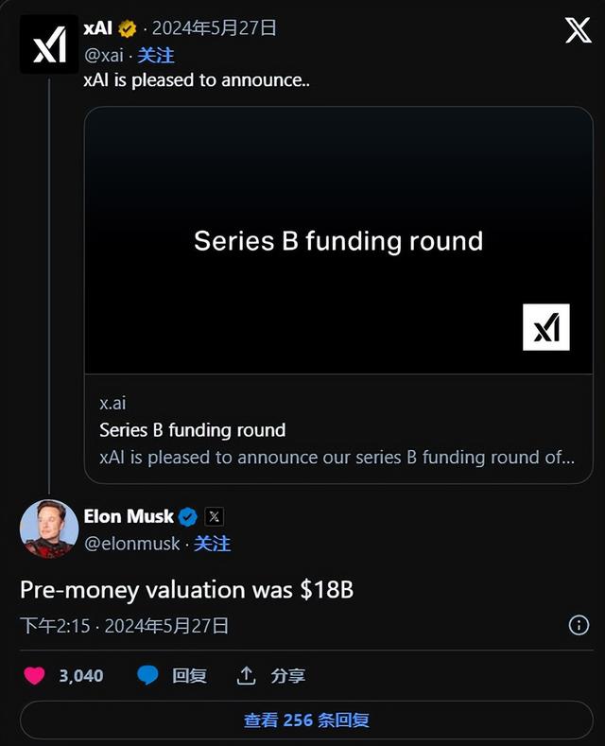Click the Series B funding round link title
This screenshot has height=746, width=605.
tap(192, 430)
